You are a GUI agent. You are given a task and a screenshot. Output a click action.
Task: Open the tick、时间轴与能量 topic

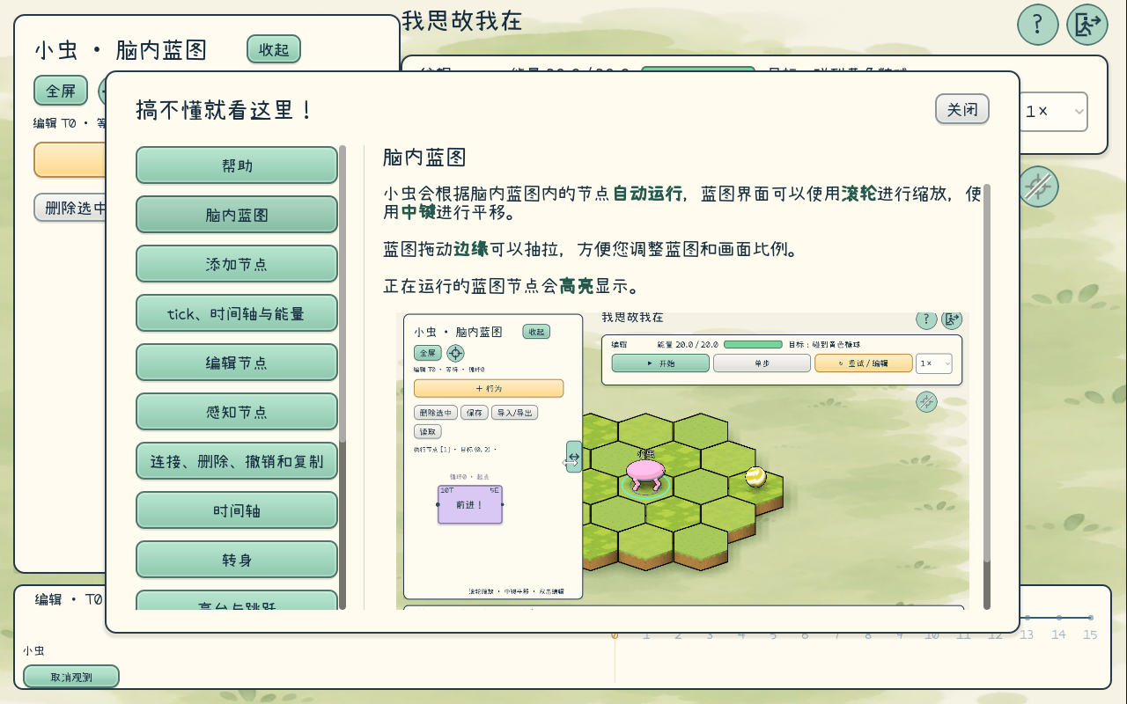point(237,313)
